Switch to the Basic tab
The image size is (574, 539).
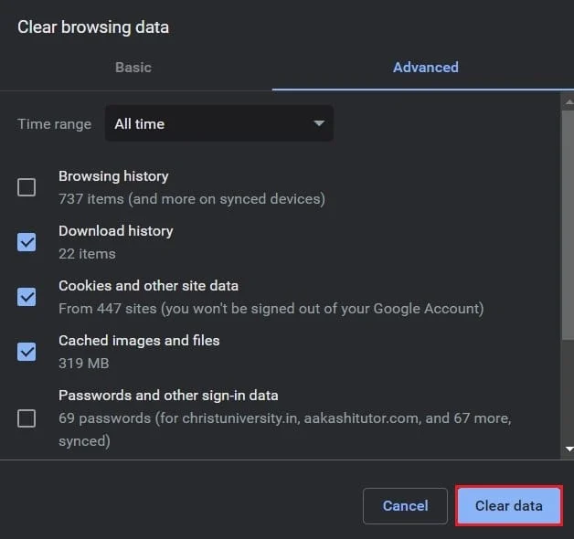[133, 68]
